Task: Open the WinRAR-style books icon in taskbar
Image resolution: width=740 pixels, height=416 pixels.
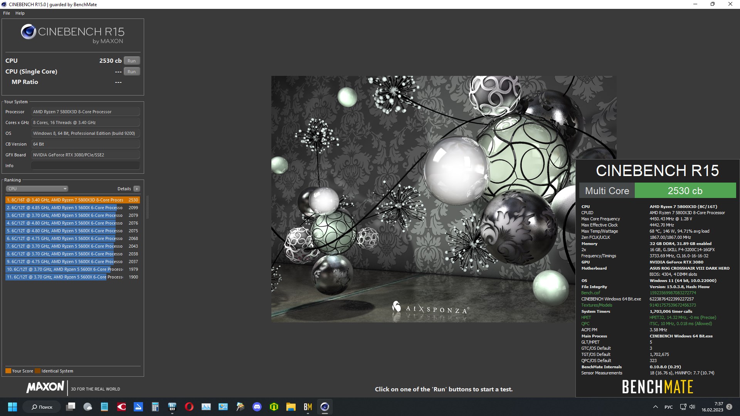Action: [x=240, y=407]
